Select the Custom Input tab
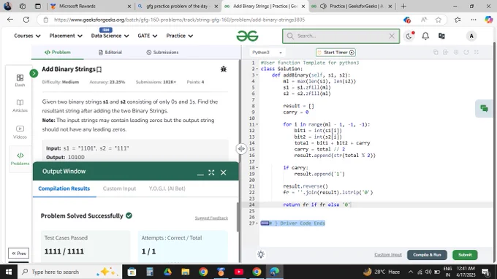The image size is (497, 279). (x=119, y=188)
